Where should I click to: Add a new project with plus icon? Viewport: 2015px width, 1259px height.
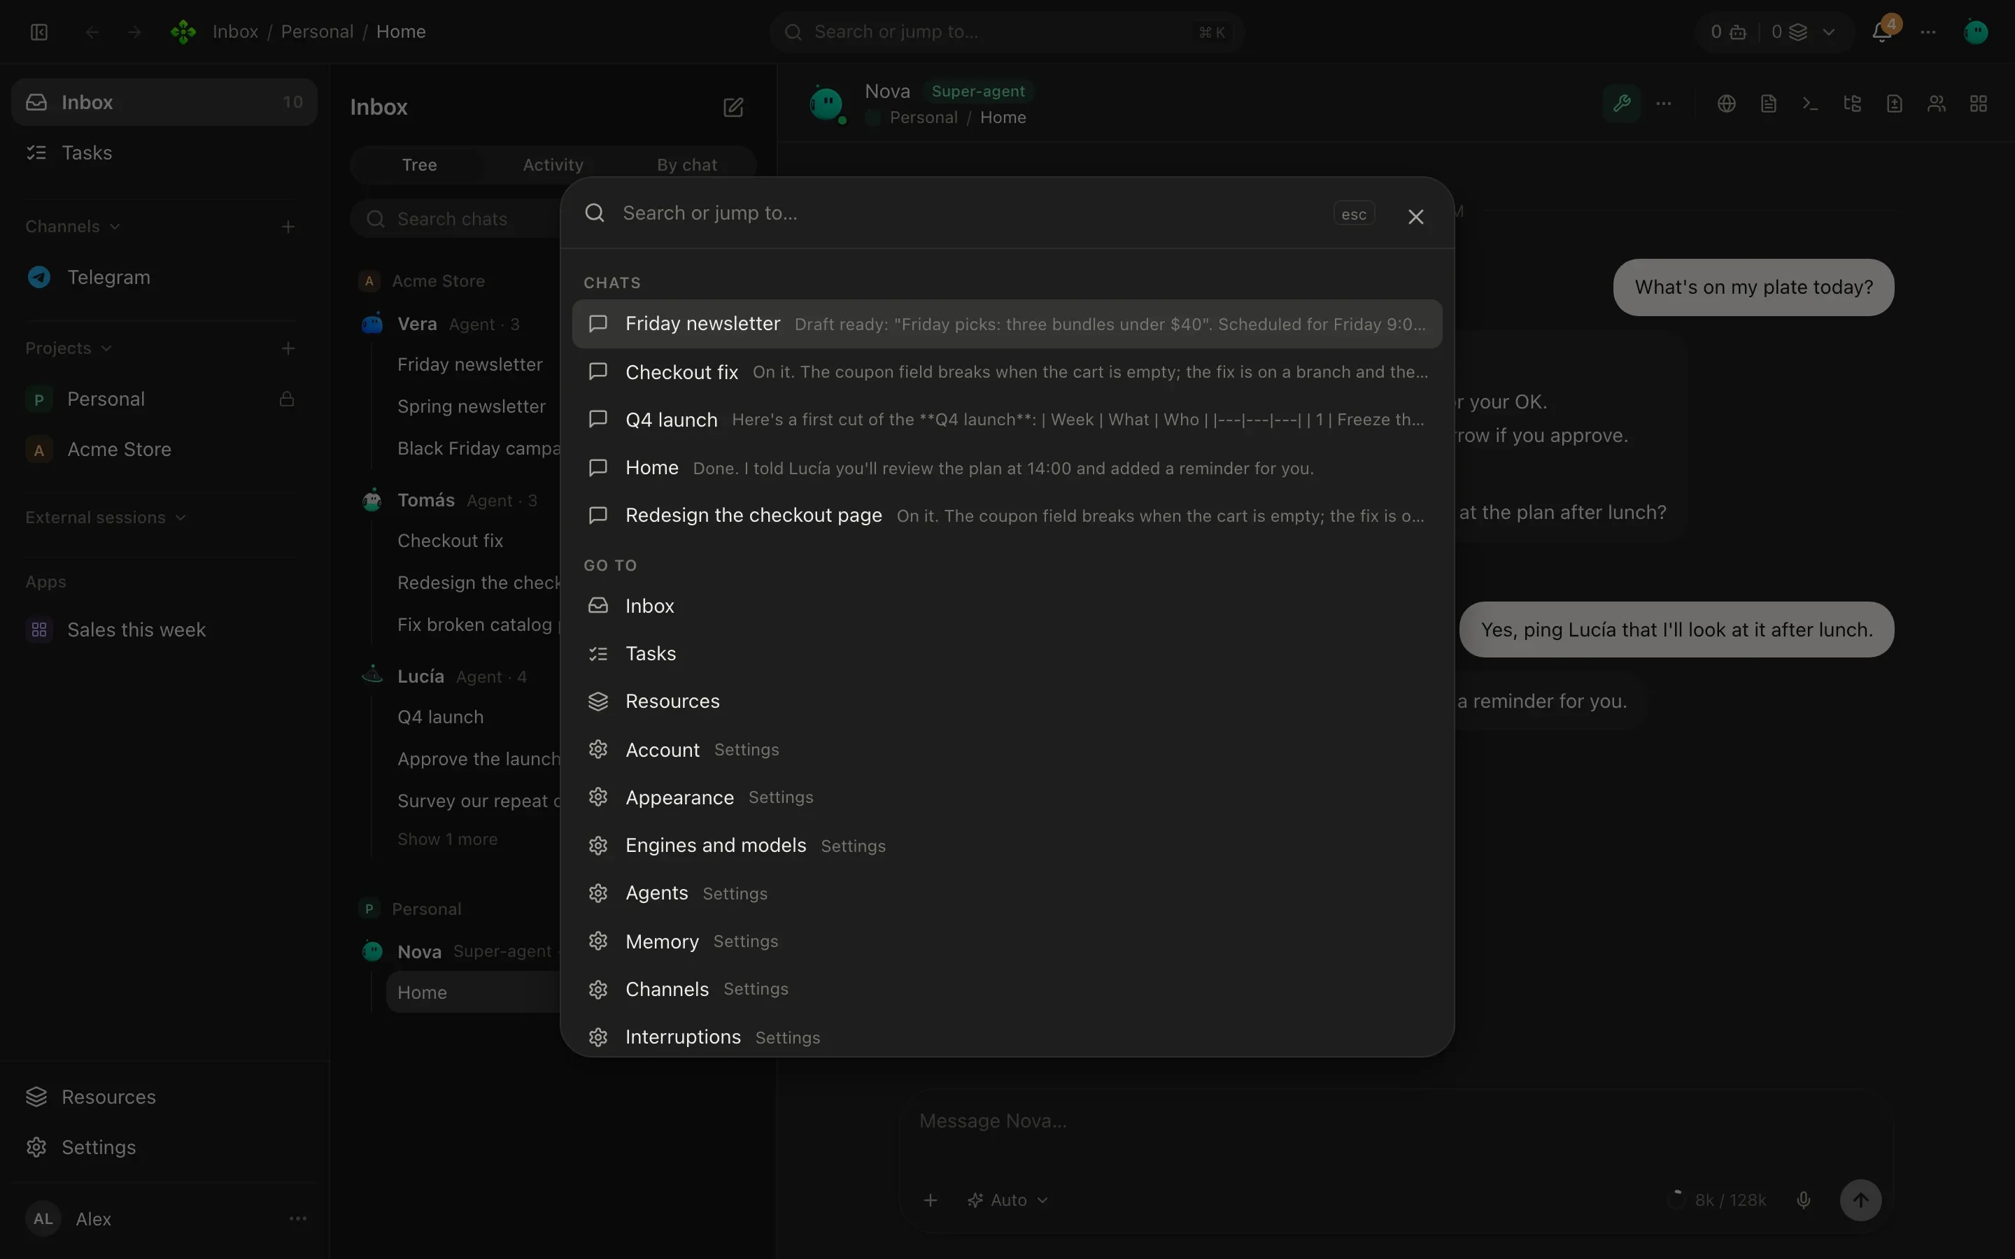coord(288,348)
